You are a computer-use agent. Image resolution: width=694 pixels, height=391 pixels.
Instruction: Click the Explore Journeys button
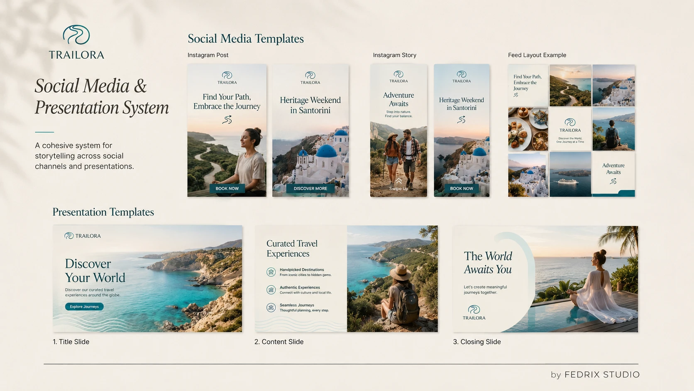point(84,307)
